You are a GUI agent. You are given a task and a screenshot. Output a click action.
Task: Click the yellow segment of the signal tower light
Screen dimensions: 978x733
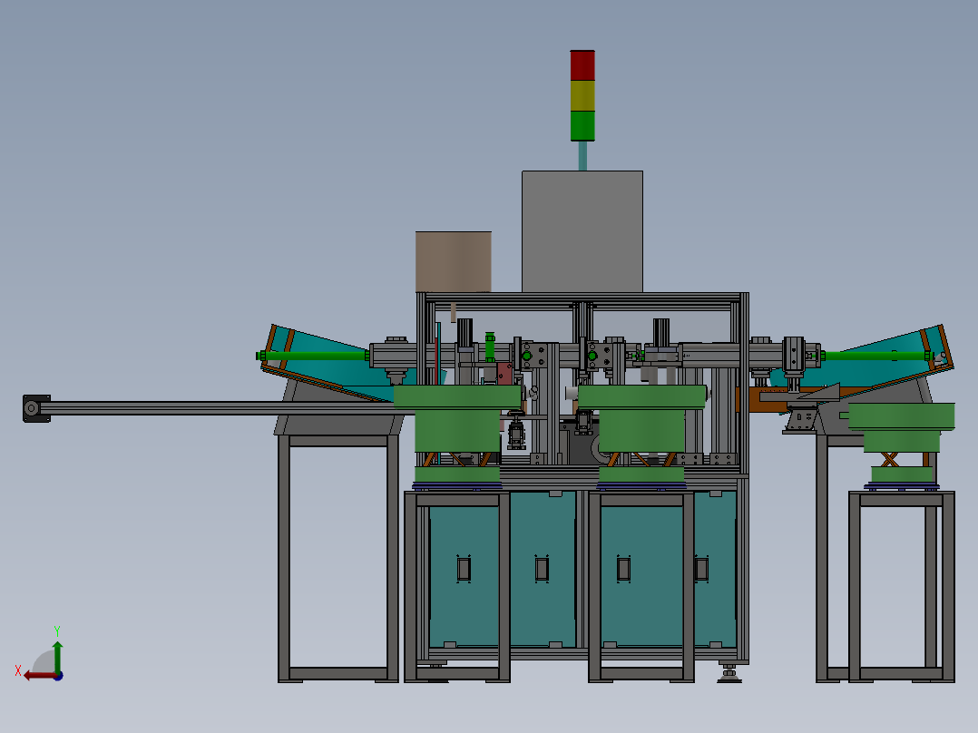[582, 95]
